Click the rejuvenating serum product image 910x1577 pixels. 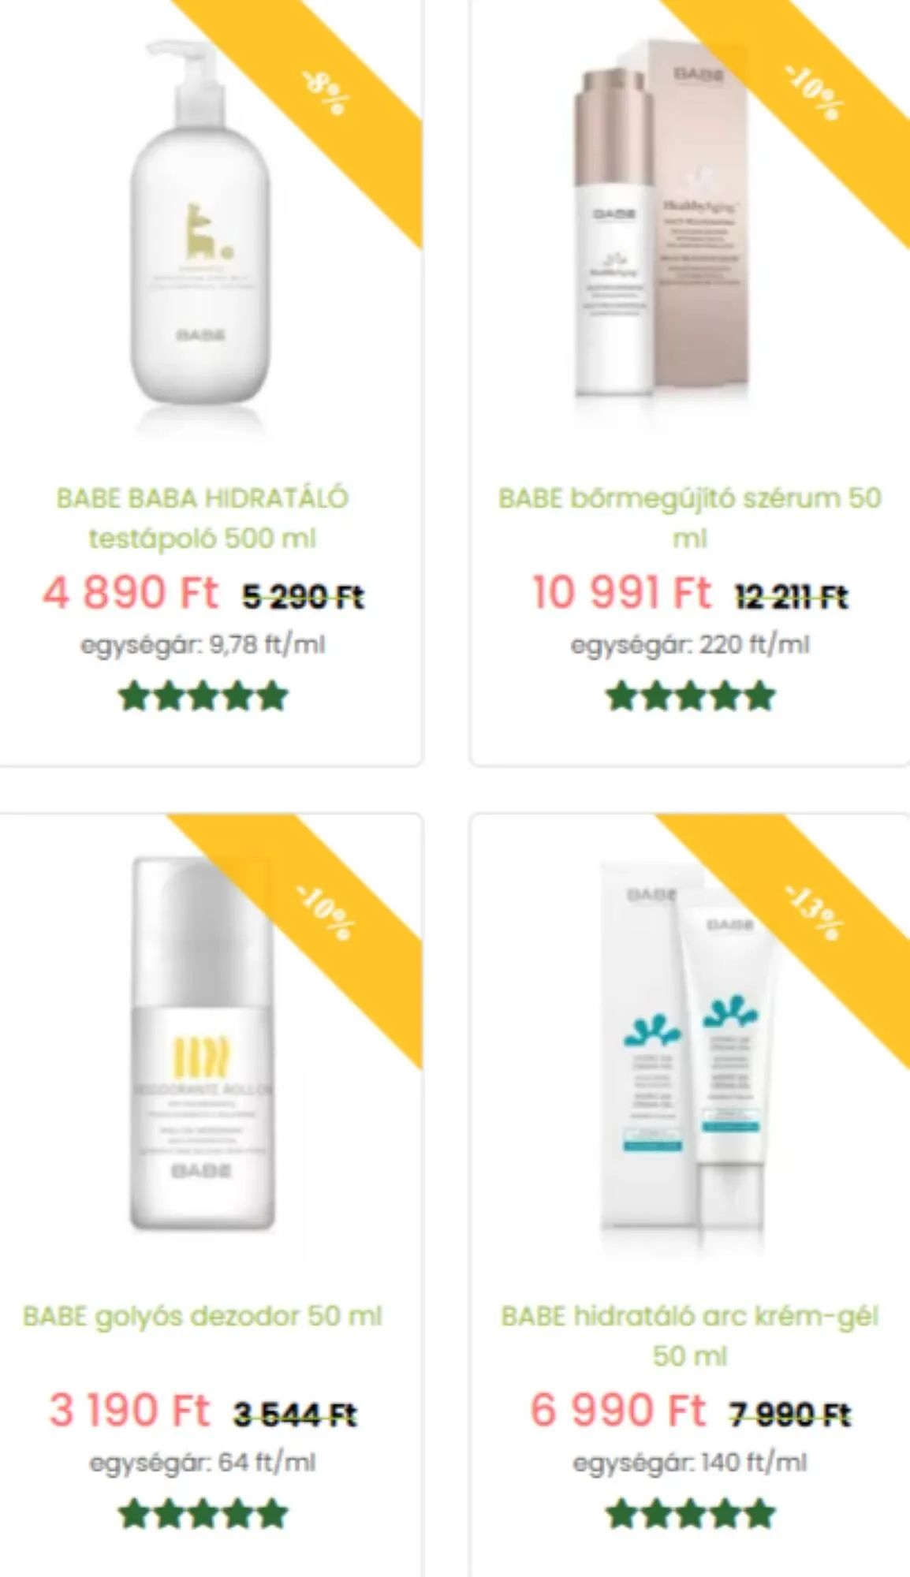click(x=661, y=217)
